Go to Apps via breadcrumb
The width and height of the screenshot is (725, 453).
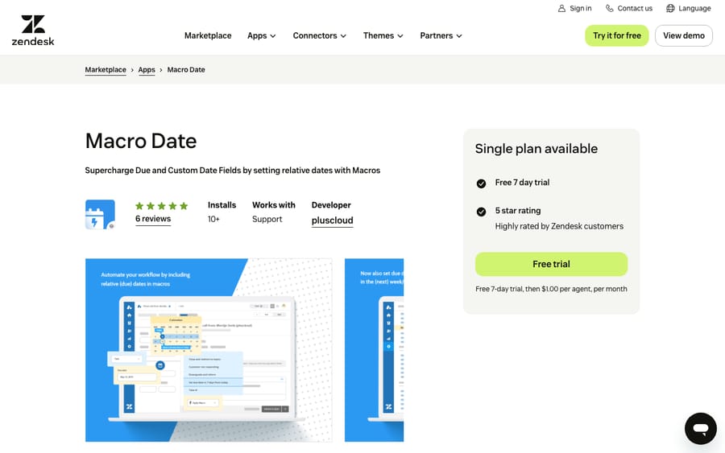coord(147,70)
